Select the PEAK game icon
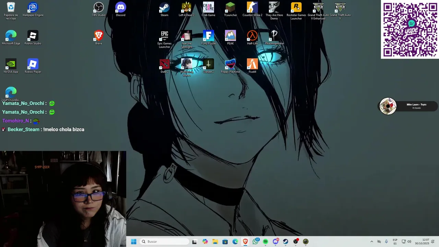 point(230,38)
